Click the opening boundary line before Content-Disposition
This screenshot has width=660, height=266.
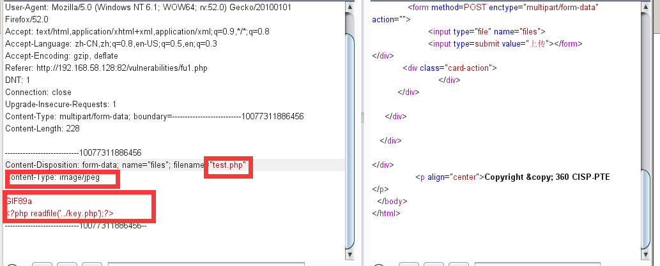pos(73,152)
